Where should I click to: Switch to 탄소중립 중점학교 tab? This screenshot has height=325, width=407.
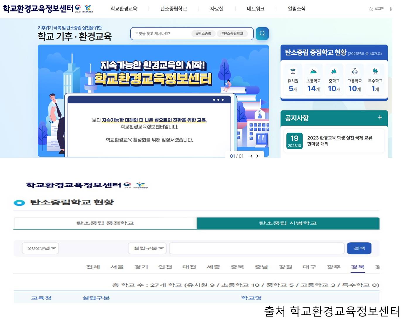click(105, 223)
